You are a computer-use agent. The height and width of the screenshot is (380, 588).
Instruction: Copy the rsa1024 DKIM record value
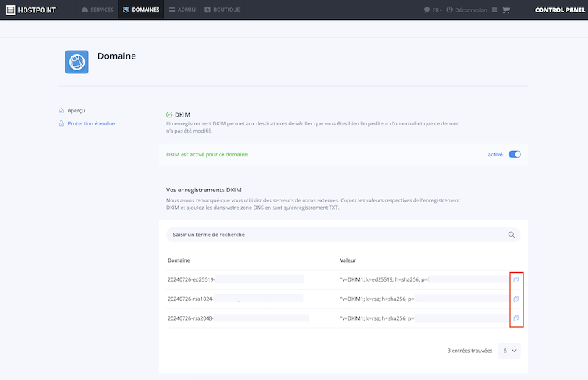tap(516, 299)
